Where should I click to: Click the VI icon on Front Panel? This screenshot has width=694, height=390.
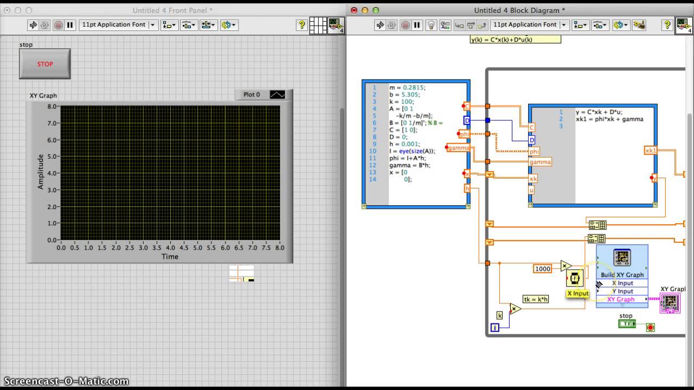pyautogui.click(x=336, y=25)
